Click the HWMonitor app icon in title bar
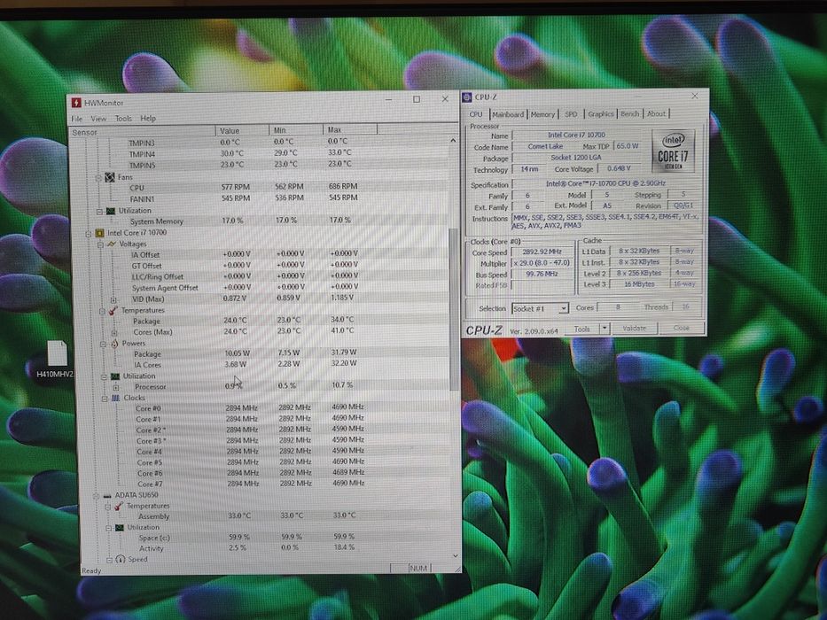The height and width of the screenshot is (620, 827). coord(77,103)
